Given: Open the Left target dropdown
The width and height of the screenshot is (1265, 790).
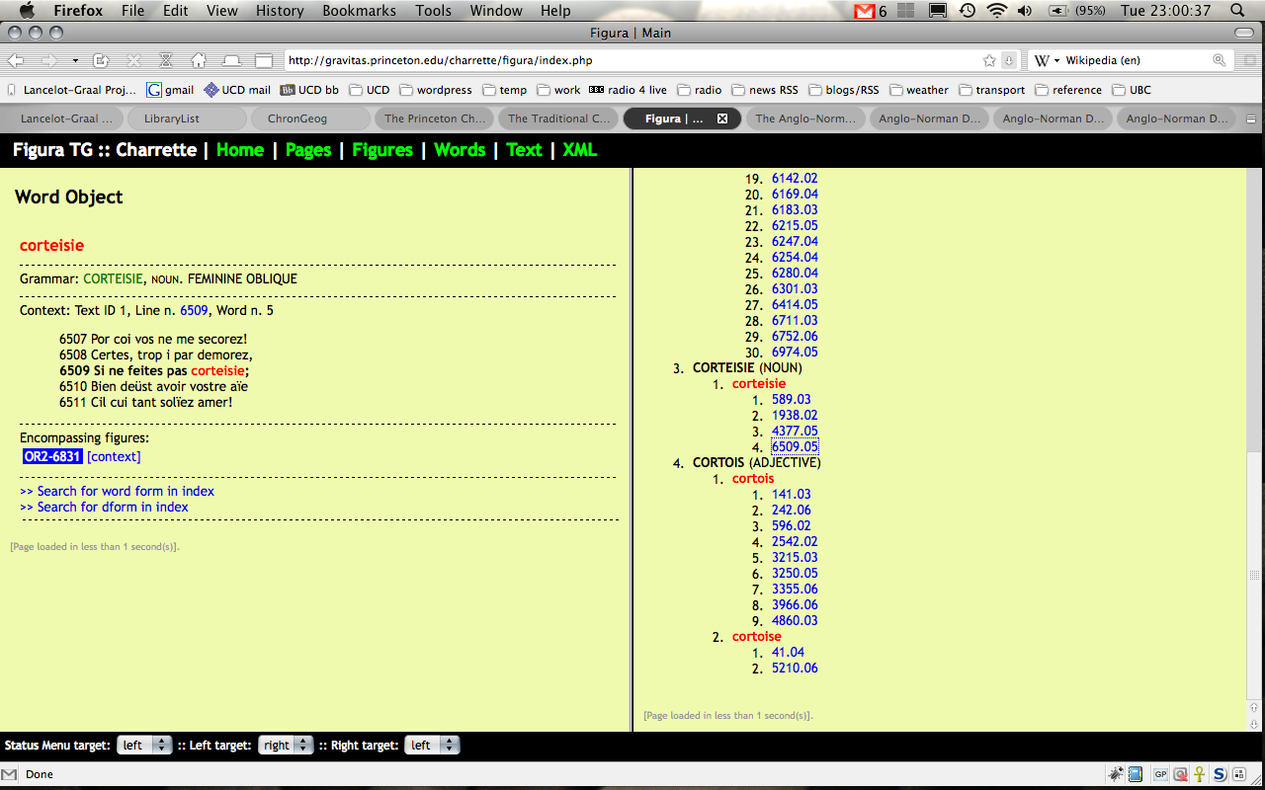Looking at the screenshot, I should (286, 746).
